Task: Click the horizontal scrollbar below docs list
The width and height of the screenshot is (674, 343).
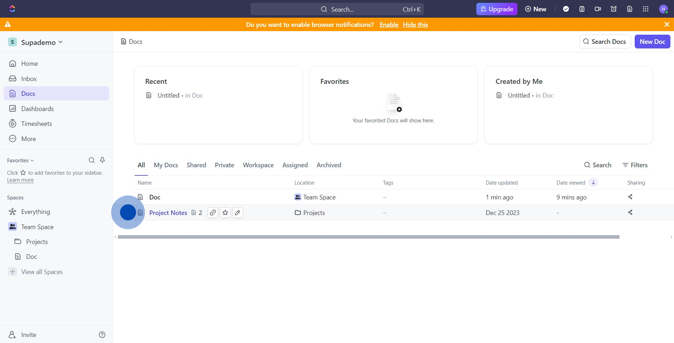Action: [368, 237]
